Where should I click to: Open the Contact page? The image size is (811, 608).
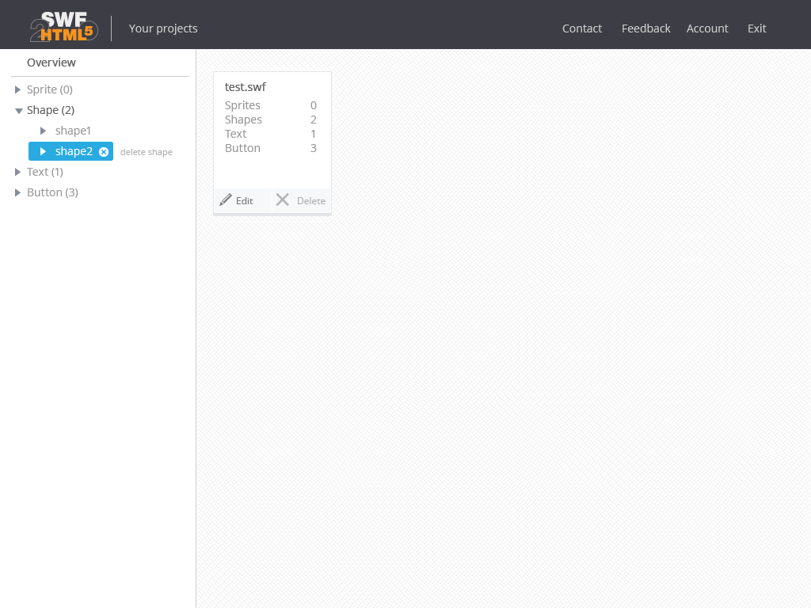point(582,28)
